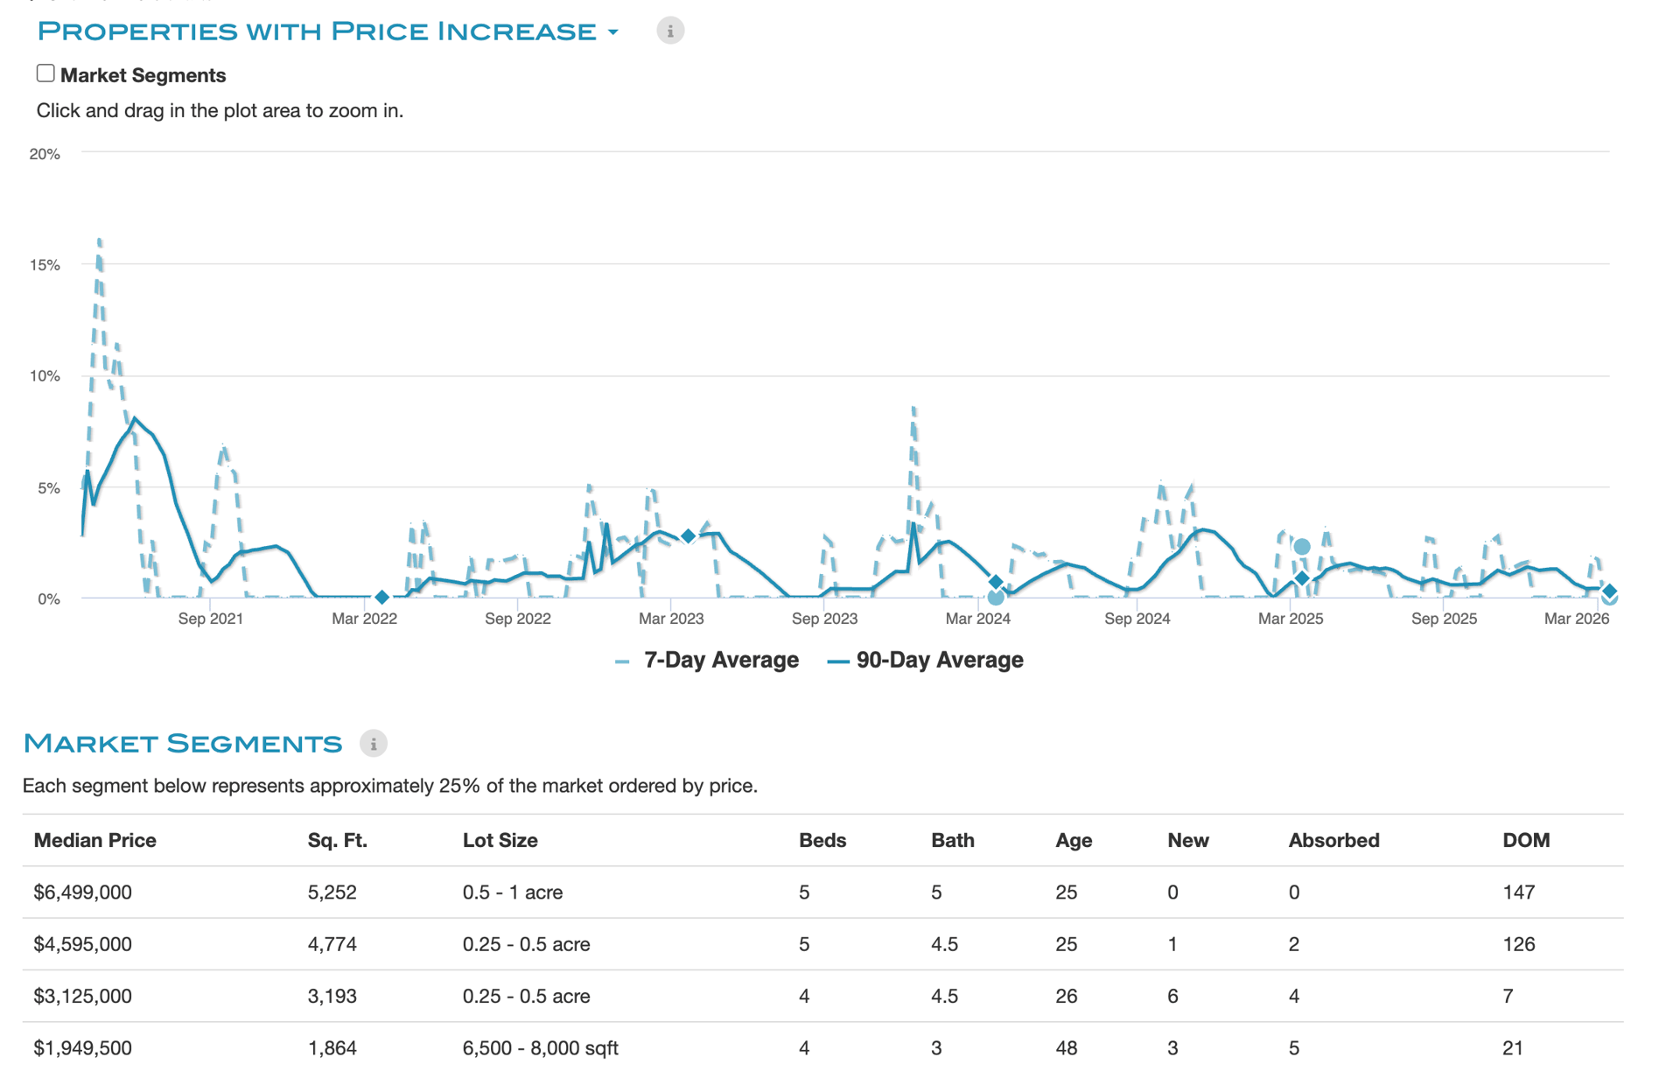The height and width of the screenshot is (1092, 1680).
Task: Select the $6,499,000 segment row
Action: [83, 892]
